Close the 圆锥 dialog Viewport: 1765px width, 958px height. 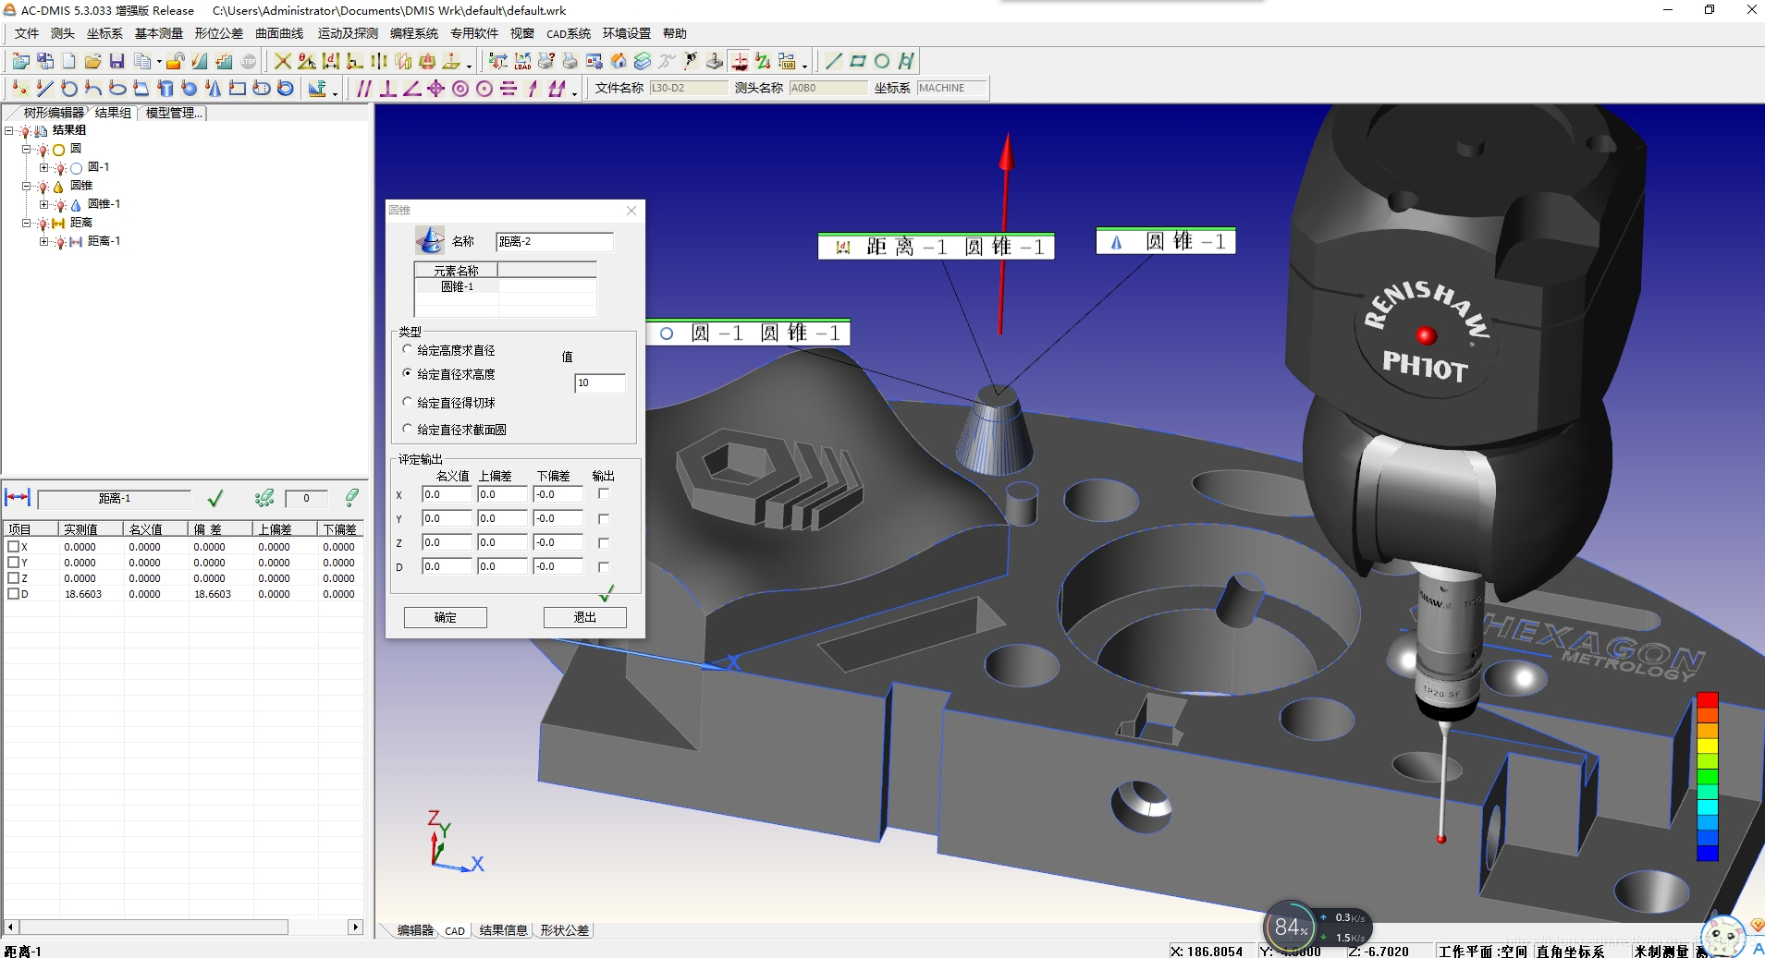tap(631, 211)
